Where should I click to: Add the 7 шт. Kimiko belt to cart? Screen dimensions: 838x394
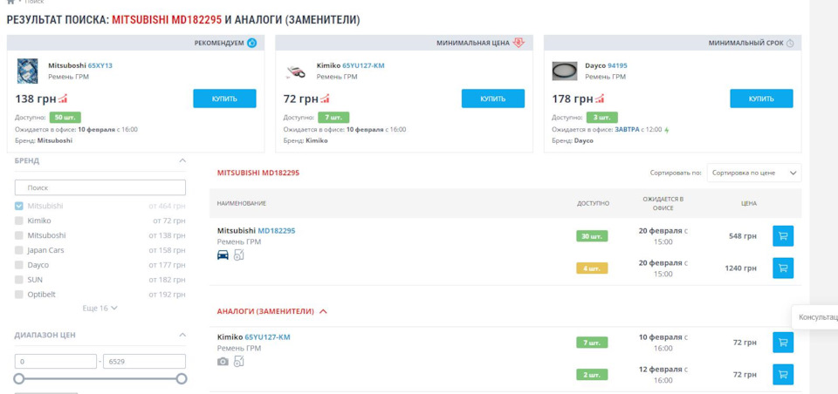[x=783, y=343]
